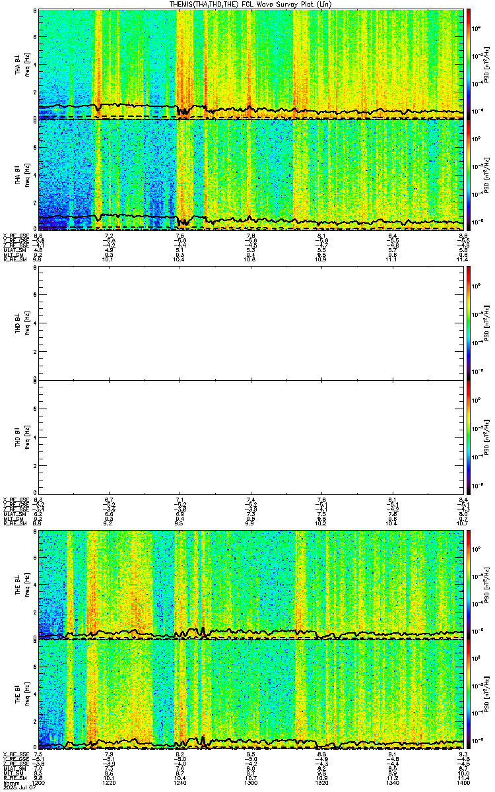
Task: Click the 'THE B⊥ freq [Hz]' axis label
Action: (22, 584)
